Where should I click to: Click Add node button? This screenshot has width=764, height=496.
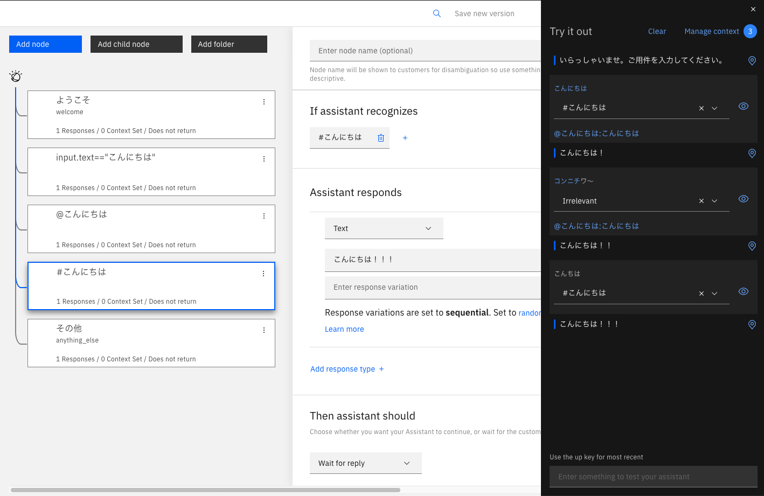pyautogui.click(x=45, y=44)
